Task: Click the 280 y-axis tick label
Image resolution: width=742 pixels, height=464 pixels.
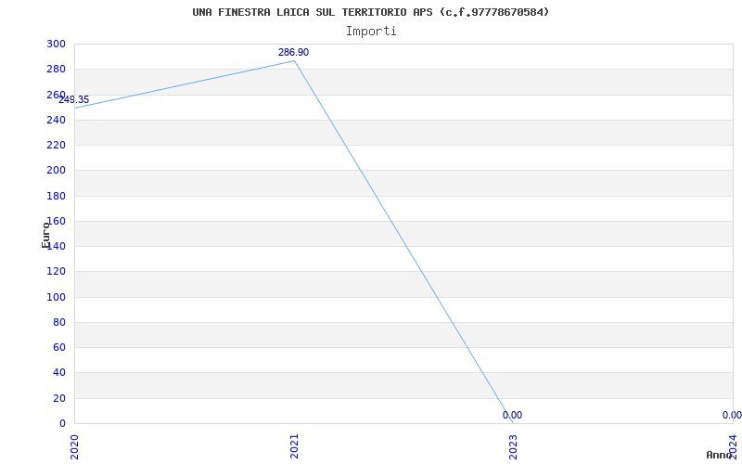Action: pyautogui.click(x=56, y=69)
